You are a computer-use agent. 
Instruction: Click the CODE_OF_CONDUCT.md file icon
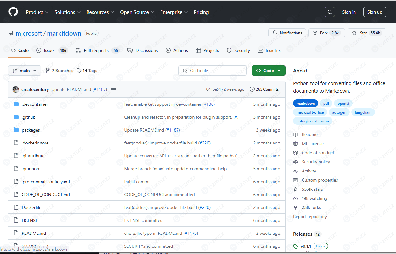(x=16, y=195)
